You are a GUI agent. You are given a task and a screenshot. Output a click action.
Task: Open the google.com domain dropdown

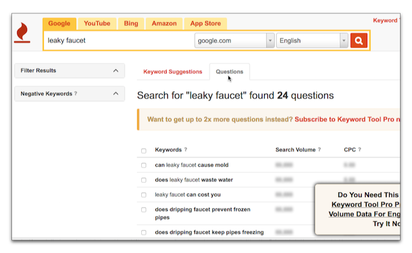[234, 41]
